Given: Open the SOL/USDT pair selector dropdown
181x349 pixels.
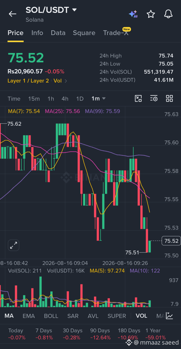Looking at the screenshot, I should (51, 10).
